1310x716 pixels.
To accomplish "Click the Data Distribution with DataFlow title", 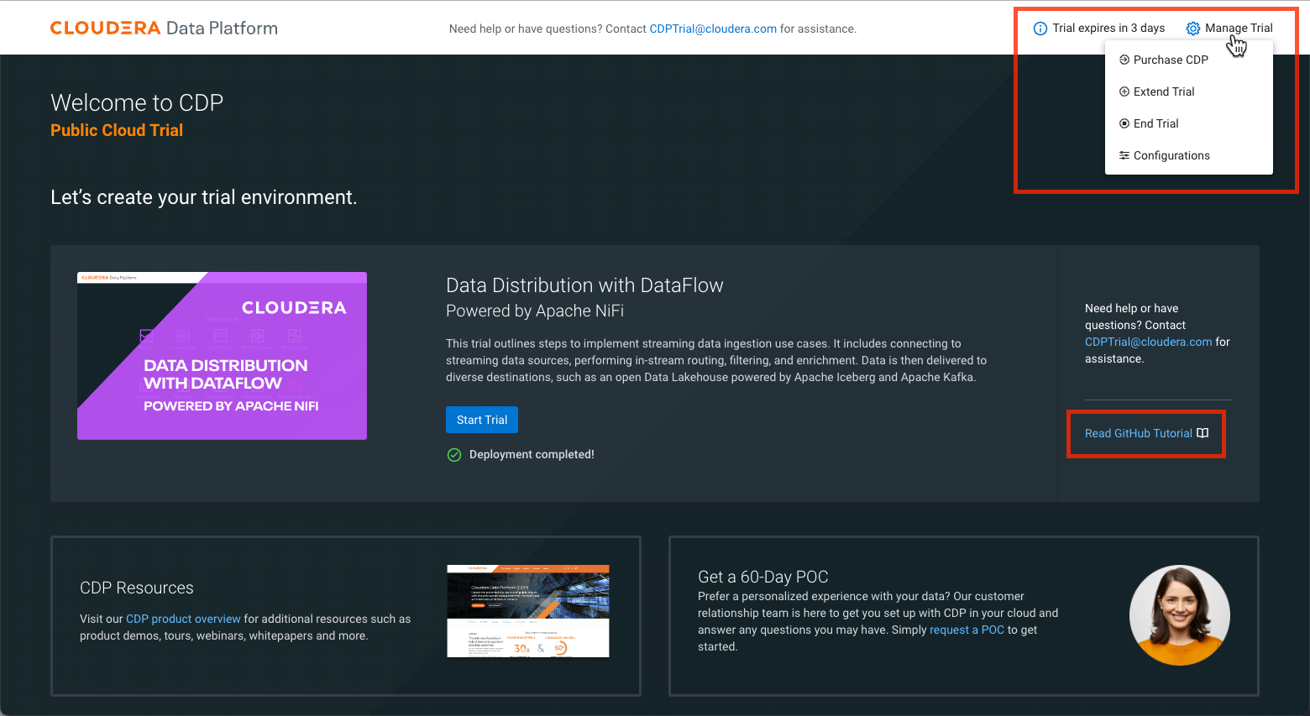I will coord(584,285).
